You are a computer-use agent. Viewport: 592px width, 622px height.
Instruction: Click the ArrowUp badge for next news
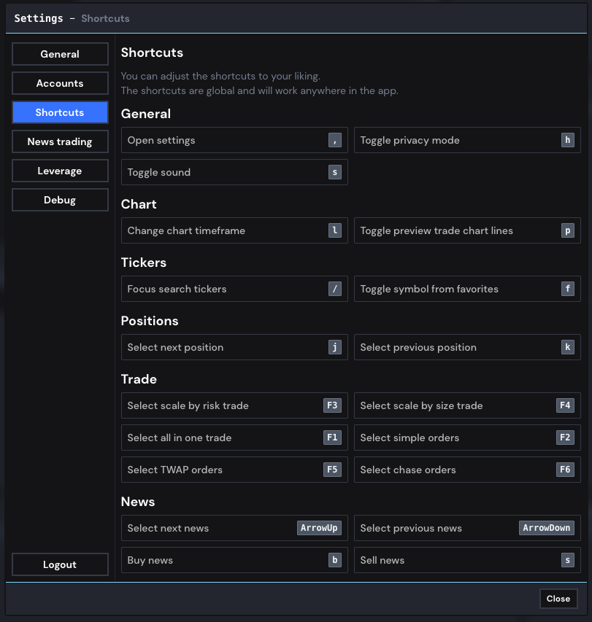[x=319, y=528]
